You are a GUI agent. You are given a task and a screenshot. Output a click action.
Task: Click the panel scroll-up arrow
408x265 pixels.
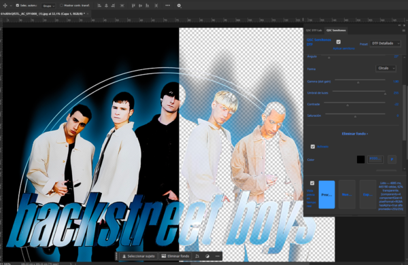point(405,57)
